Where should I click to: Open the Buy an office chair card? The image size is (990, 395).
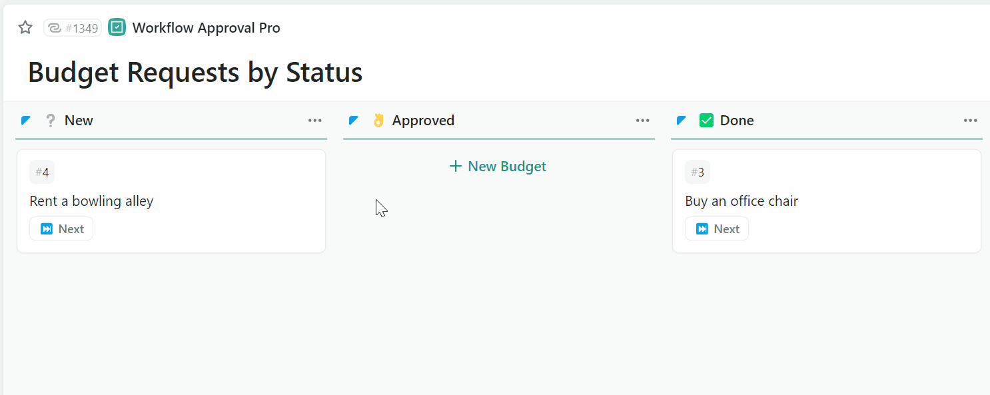pyautogui.click(x=742, y=201)
